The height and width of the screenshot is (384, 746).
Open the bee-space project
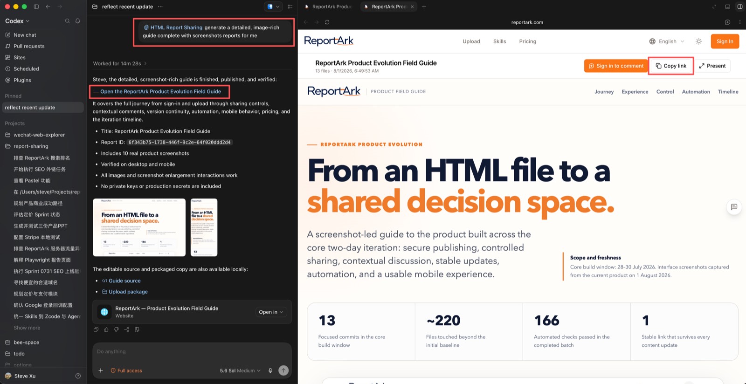pos(26,342)
